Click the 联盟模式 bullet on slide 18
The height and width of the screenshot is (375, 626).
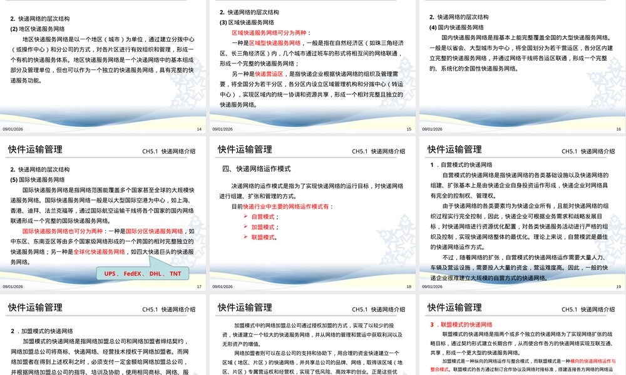tap(263, 237)
